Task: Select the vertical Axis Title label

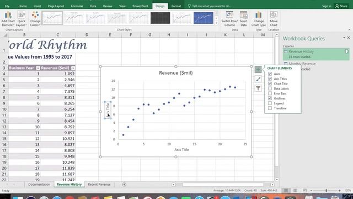Action: point(108,110)
